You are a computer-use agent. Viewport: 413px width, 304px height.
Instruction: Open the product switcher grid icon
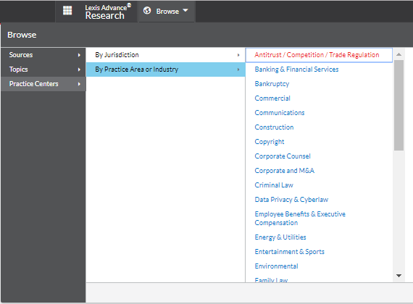click(67, 11)
